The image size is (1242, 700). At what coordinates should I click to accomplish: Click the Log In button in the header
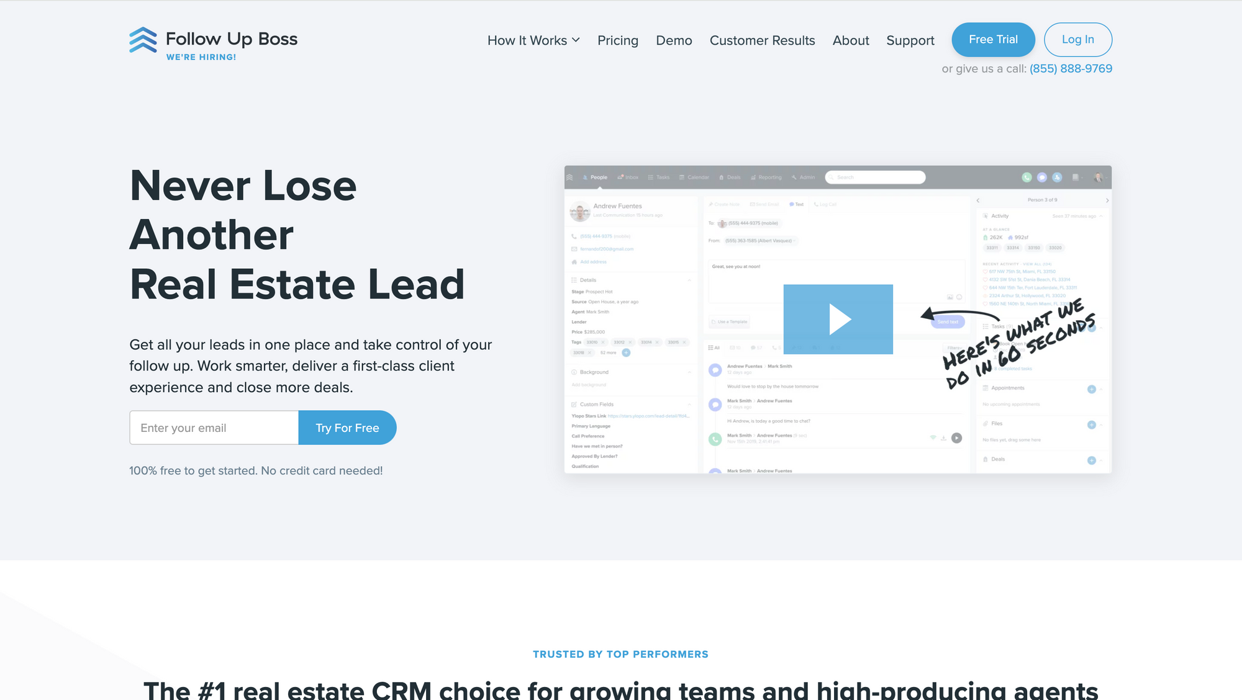(x=1078, y=39)
